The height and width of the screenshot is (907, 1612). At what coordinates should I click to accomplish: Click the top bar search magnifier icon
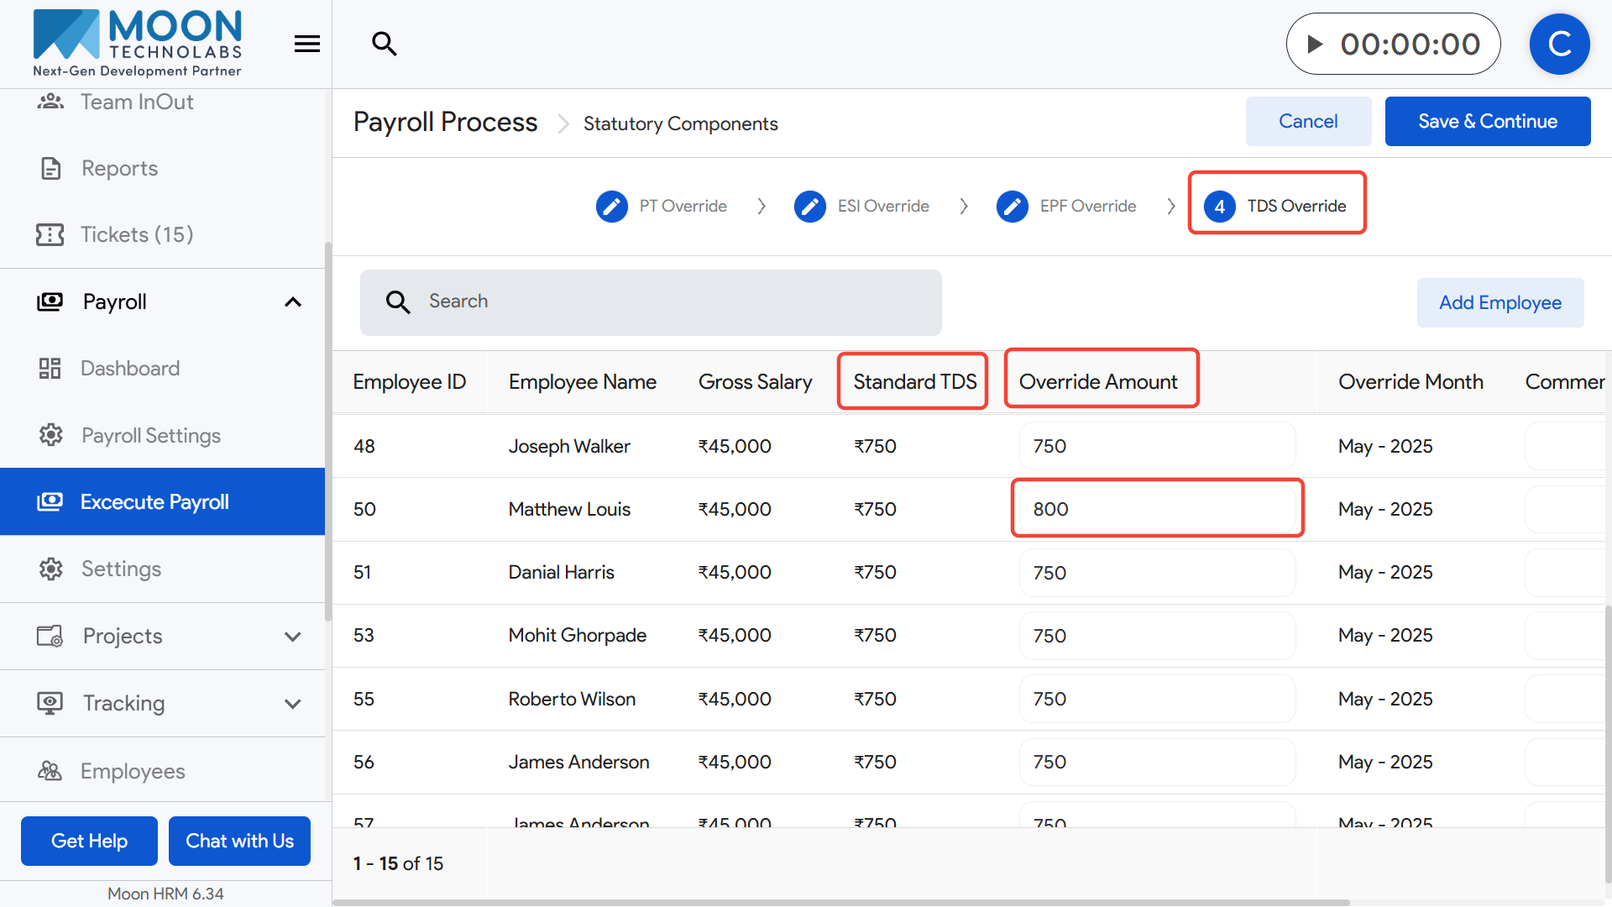click(385, 44)
